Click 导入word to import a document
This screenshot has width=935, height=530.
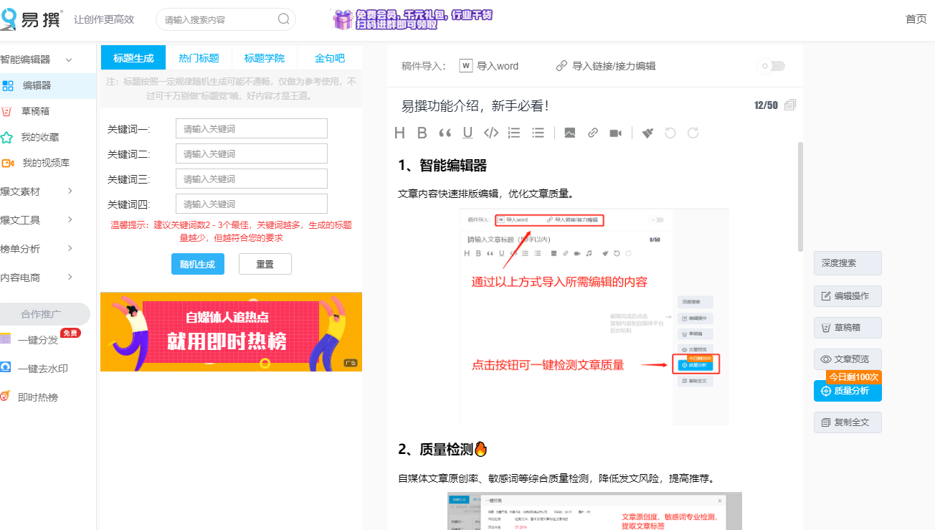[x=489, y=66]
